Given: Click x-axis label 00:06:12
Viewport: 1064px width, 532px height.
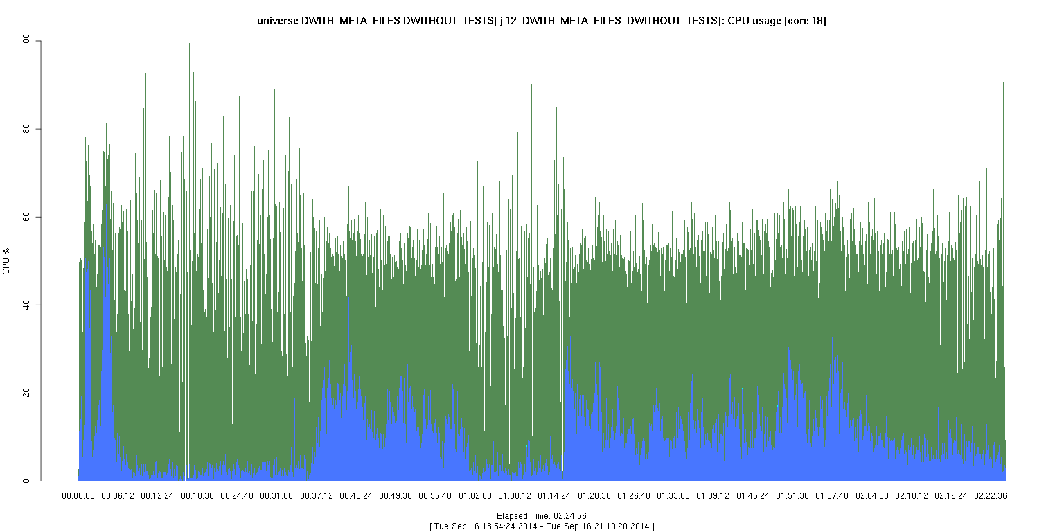Looking at the screenshot, I should coord(118,496).
